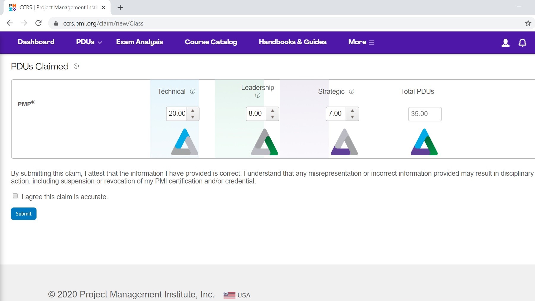Viewport: 535px width, 301px height.
Task: Open the Exam Analysis menu item
Action: pyautogui.click(x=140, y=42)
